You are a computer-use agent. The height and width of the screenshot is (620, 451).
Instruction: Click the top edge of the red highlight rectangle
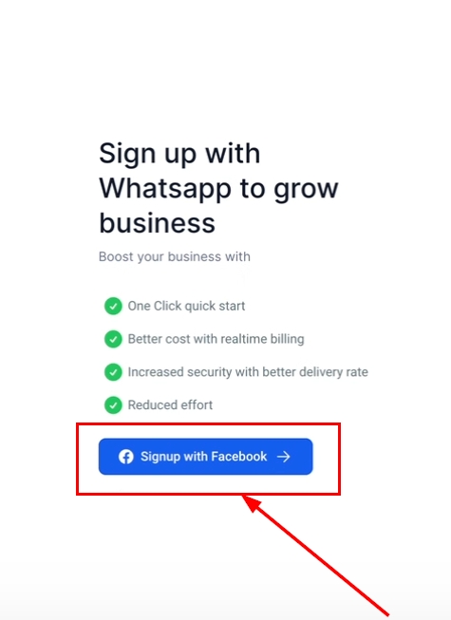point(208,423)
